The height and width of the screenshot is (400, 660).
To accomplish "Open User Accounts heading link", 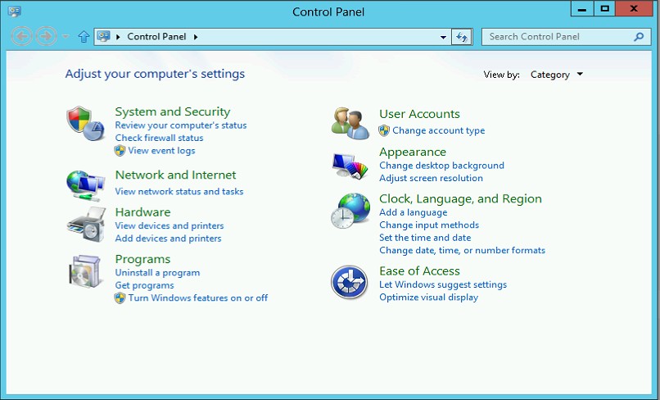I will (419, 114).
